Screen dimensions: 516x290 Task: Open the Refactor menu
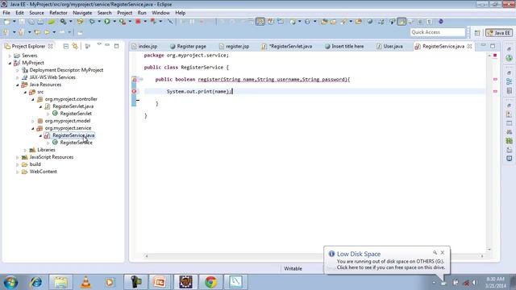click(x=58, y=13)
